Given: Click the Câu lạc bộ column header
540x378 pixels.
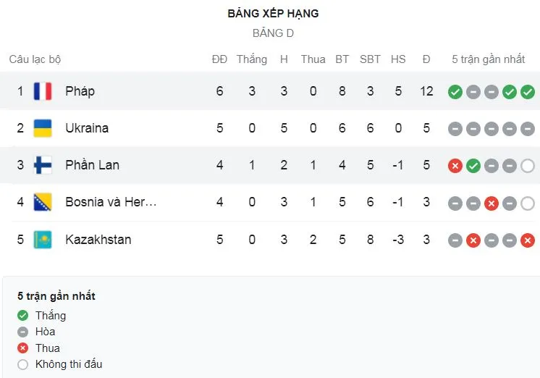Looking at the screenshot, I should [35, 59].
